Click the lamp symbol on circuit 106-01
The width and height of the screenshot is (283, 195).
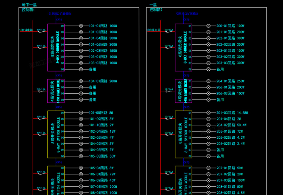[x=81, y=174]
